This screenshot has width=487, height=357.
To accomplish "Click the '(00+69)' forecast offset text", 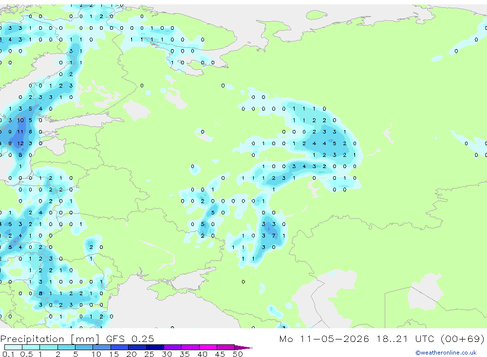I will coord(463,339).
